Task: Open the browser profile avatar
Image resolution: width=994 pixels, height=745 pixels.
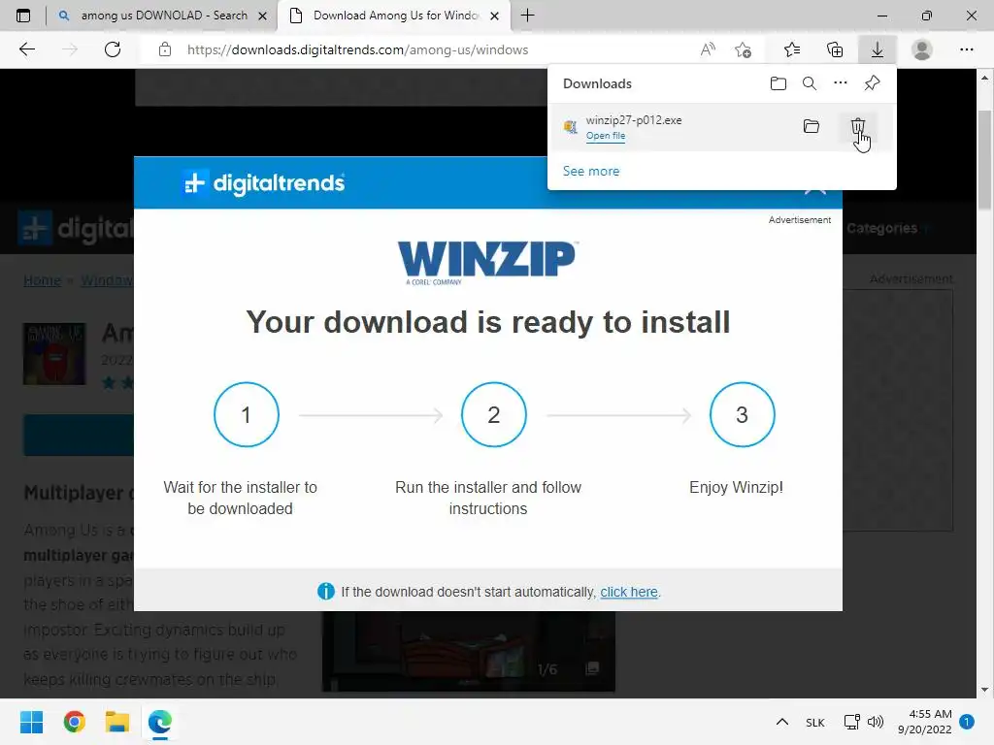Action: click(921, 49)
